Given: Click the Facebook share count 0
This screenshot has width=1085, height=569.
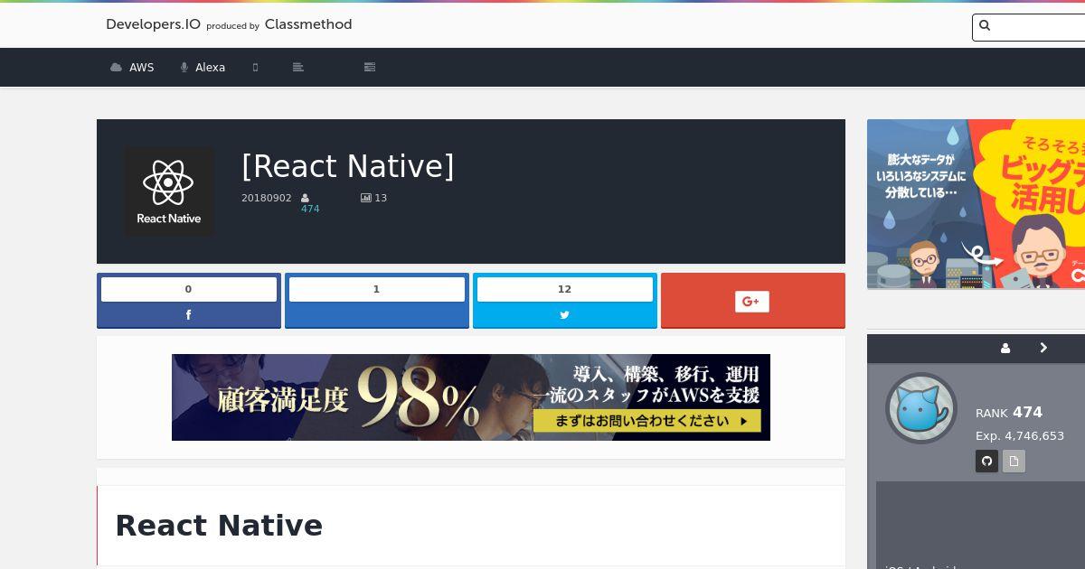Looking at the screenshot, I should point(189,289).
